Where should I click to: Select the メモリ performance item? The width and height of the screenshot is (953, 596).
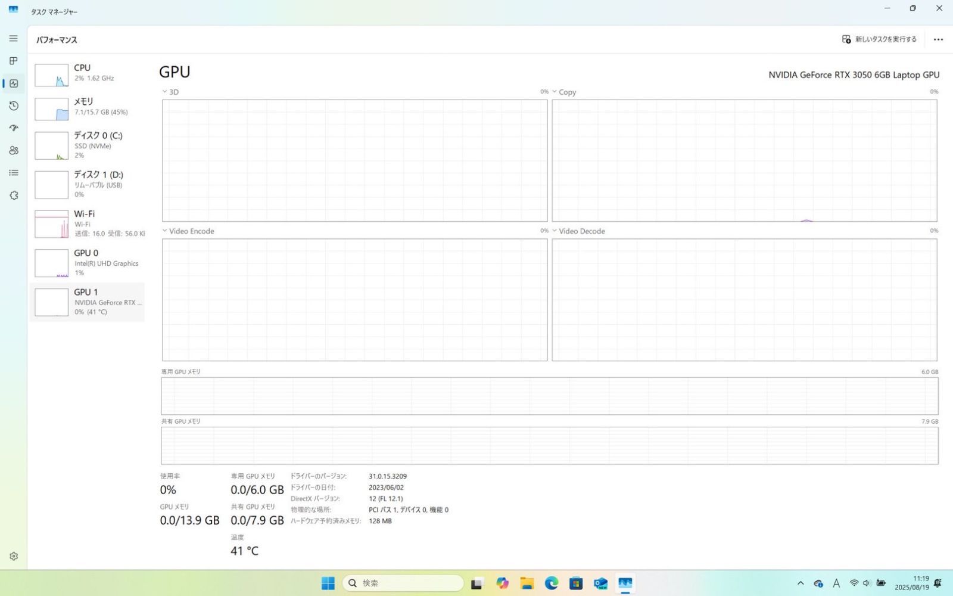click(x=88, y=108)
